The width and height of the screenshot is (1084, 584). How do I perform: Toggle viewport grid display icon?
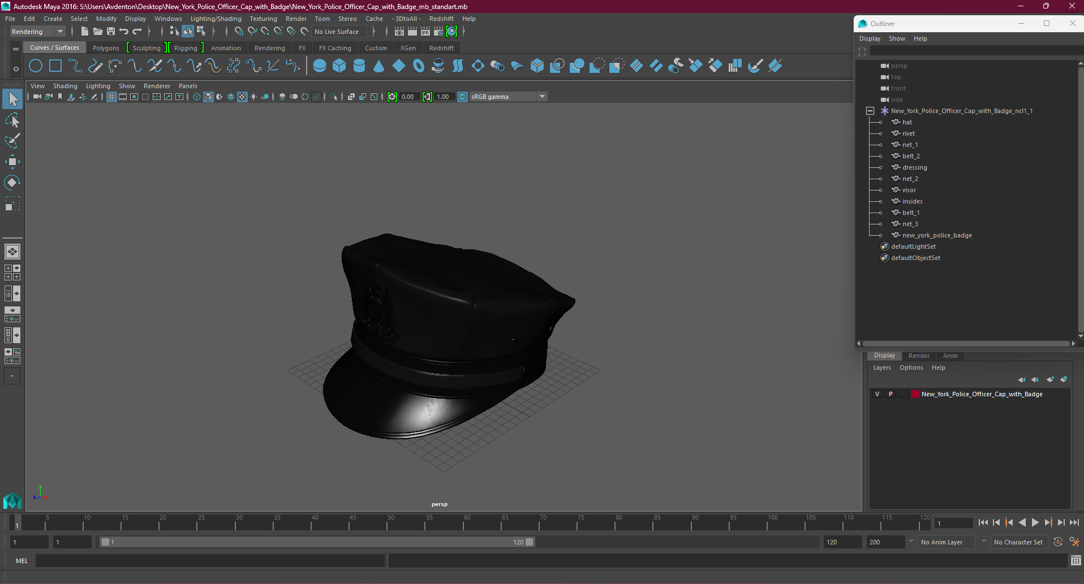point(111,97)
